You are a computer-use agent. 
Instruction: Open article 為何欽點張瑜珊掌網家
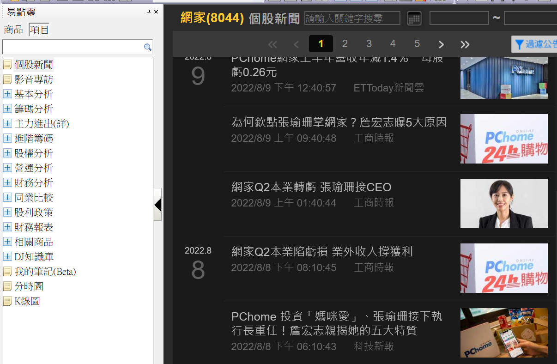pyautogui.click(x=339, y=122)
